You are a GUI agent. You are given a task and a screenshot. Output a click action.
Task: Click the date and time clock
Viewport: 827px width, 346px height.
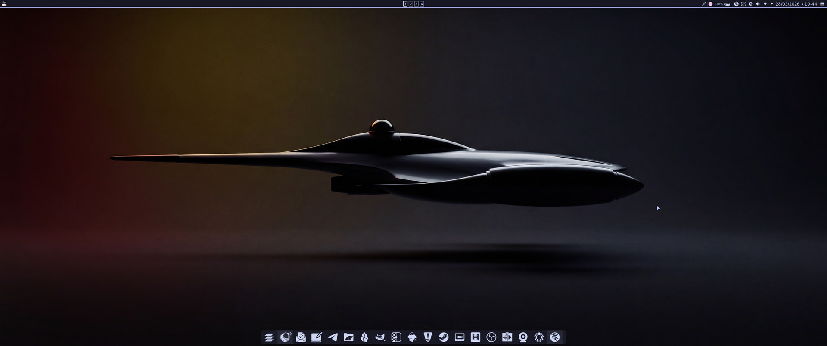pos(796,4)
